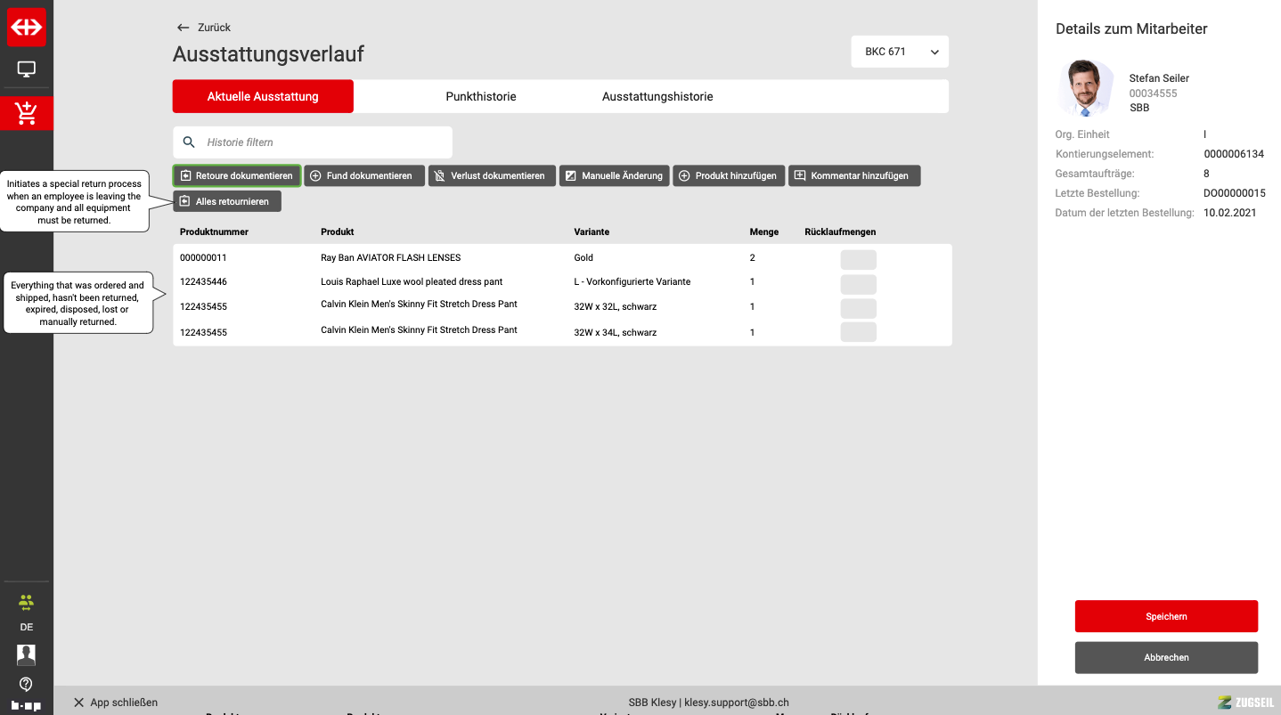This screenshot has width=1281, height=715.
Task: Click the Speichern button
Action: click(x=1166, y=616)
